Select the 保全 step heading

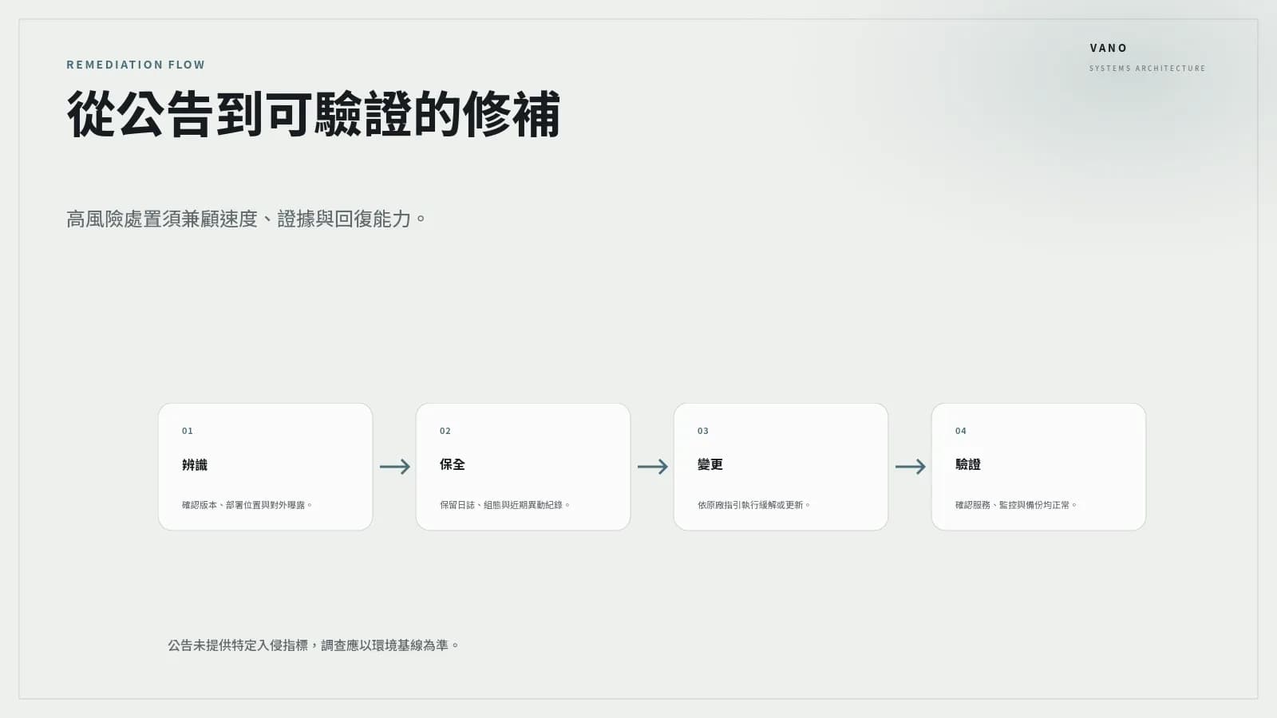pyautogui.click(x=453, y=464)
